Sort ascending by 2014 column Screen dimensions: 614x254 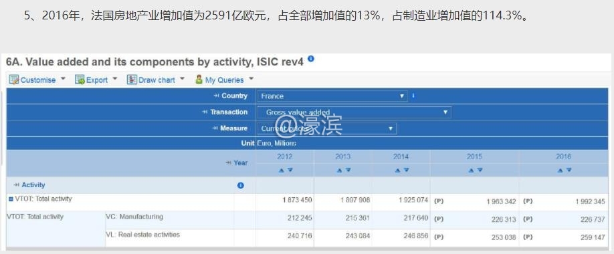(x=397, y=170)
